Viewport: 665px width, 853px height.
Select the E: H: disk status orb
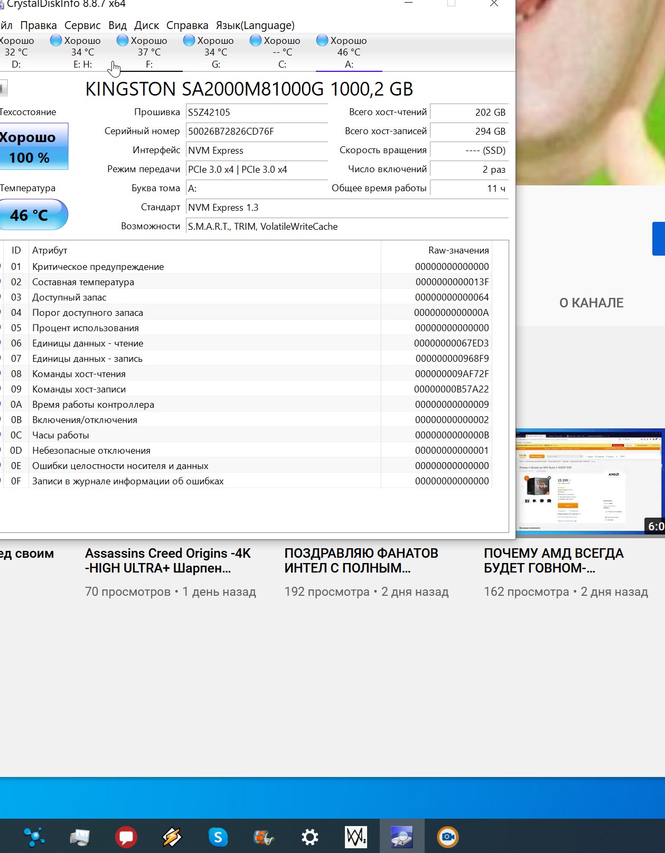(56, 41)
